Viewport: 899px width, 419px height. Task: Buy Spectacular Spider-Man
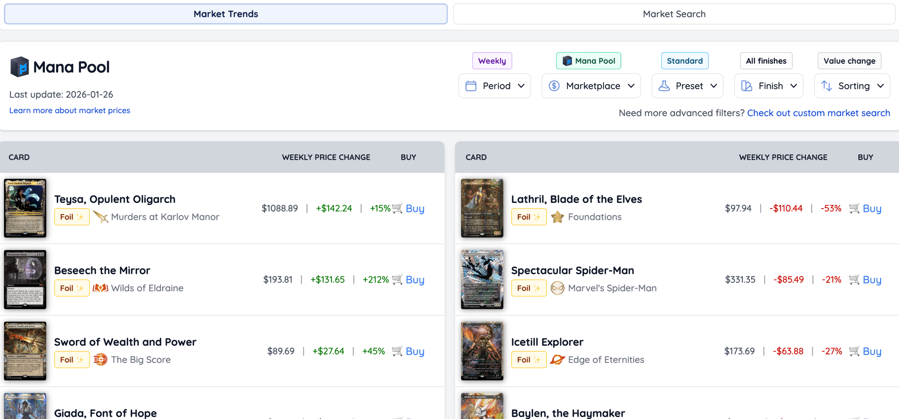872,280
